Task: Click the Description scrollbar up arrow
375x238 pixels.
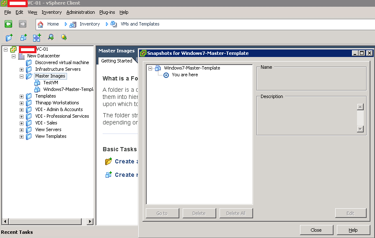Action: pyautogui.click(x=360, y=107)
